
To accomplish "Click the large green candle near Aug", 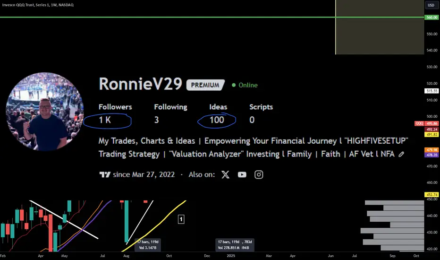I will (127, 221).
